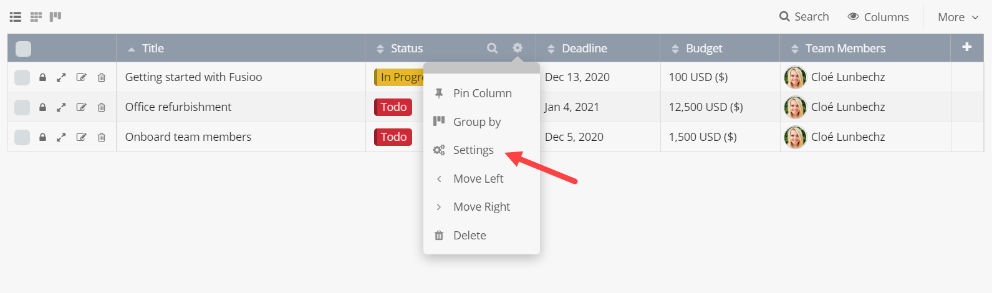Select the Onboard team members row checkbox
Viewport: 992px width, 293px height.
click(22, 137)
